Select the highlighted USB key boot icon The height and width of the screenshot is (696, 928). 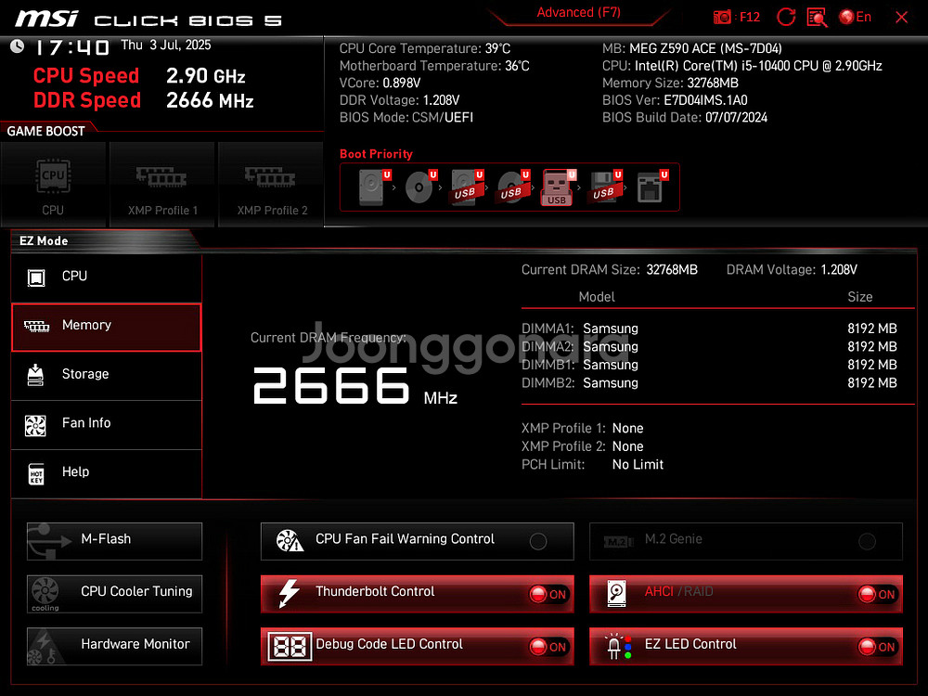click(558, 187)
